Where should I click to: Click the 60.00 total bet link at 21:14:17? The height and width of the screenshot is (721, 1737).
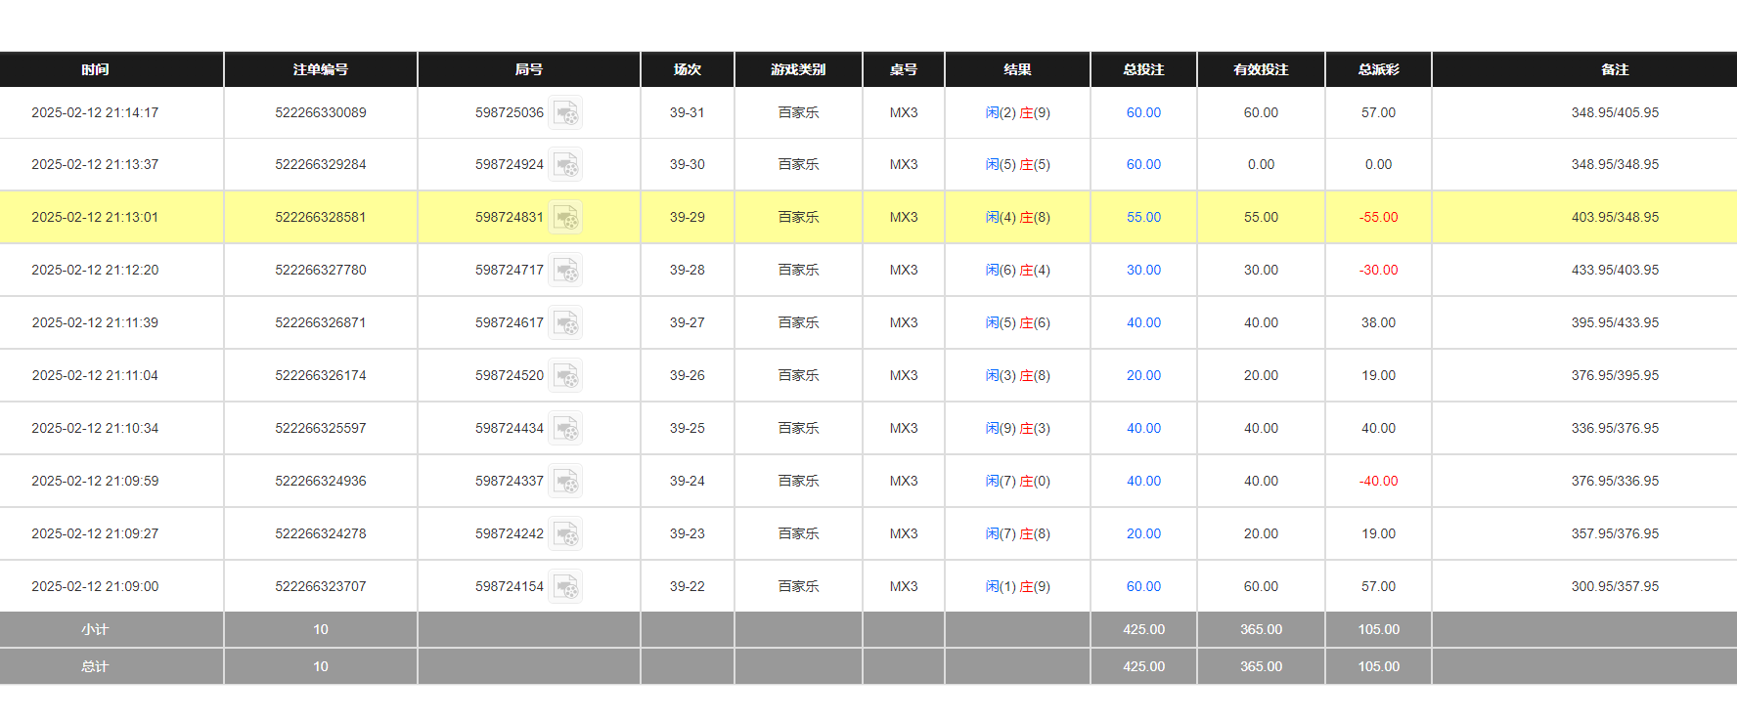pyautogui.click(x=1143, y=113)
